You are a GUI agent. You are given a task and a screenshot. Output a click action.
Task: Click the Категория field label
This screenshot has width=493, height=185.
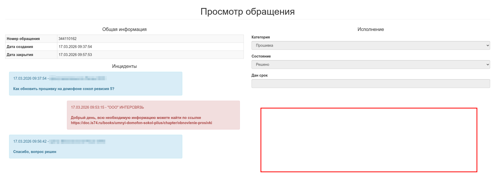(261, 37)
